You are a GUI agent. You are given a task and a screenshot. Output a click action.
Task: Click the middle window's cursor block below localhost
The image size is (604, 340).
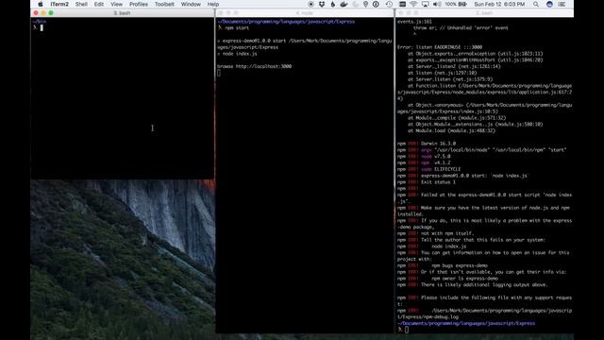click(219, 73)
